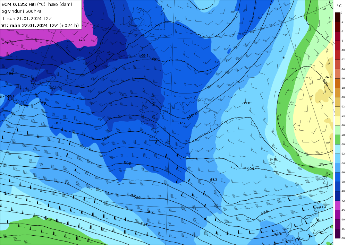The width and height of the screenshot is (347, 245).
Task: Click the -31.8 temperature value
Action: point(272,159)
